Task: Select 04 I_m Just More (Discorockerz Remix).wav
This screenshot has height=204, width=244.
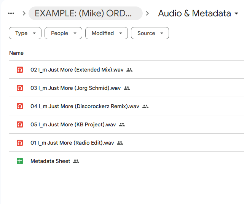Action: click(85, 106)
